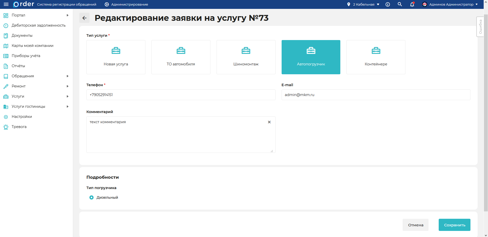Click the Дебиторская задолженность clock icon
This screenshot has height=237, width=488.
[6, 25]
